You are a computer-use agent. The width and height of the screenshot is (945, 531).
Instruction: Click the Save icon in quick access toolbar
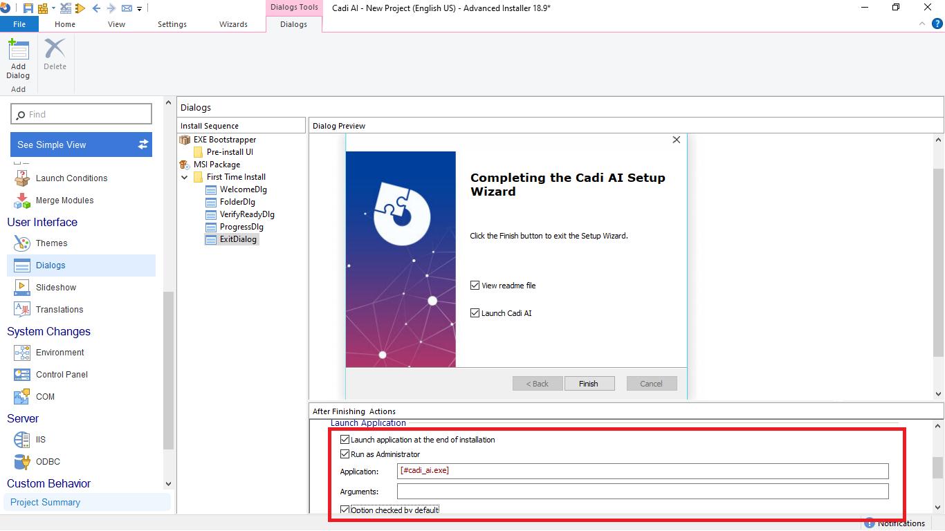(28, 8)
